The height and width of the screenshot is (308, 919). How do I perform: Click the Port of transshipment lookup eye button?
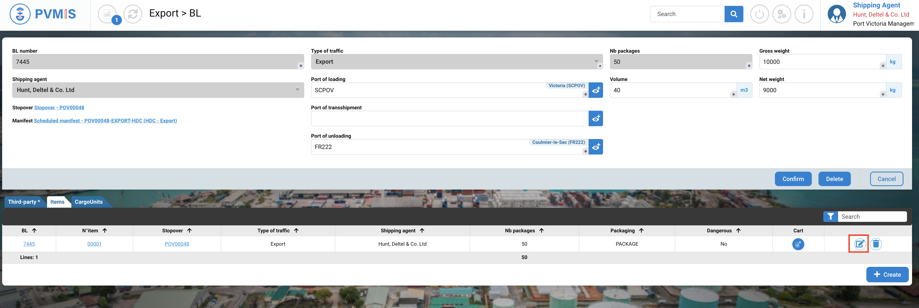pos(595,118)
